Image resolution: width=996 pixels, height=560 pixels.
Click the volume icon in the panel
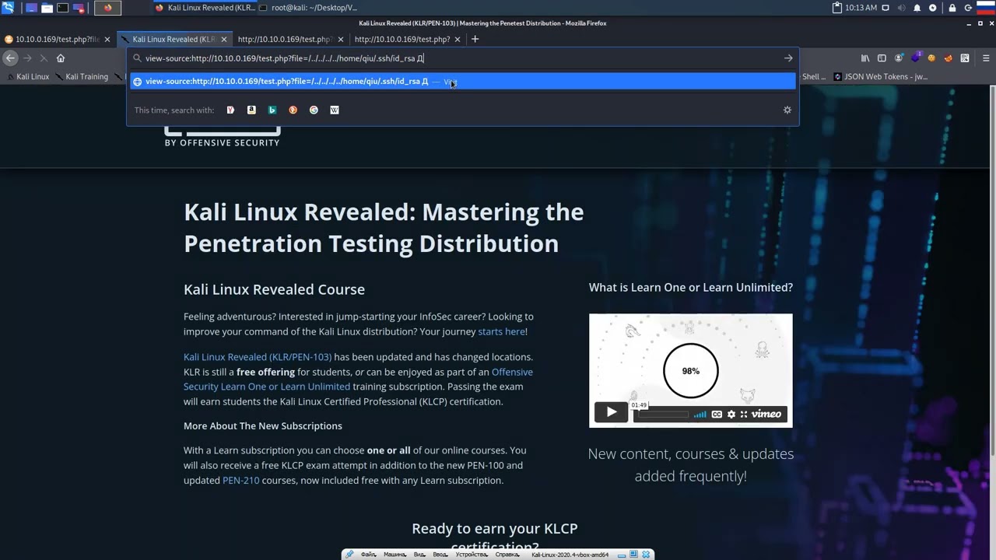902,8
